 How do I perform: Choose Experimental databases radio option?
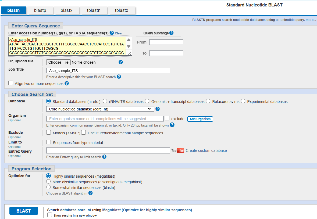(243, 101)
